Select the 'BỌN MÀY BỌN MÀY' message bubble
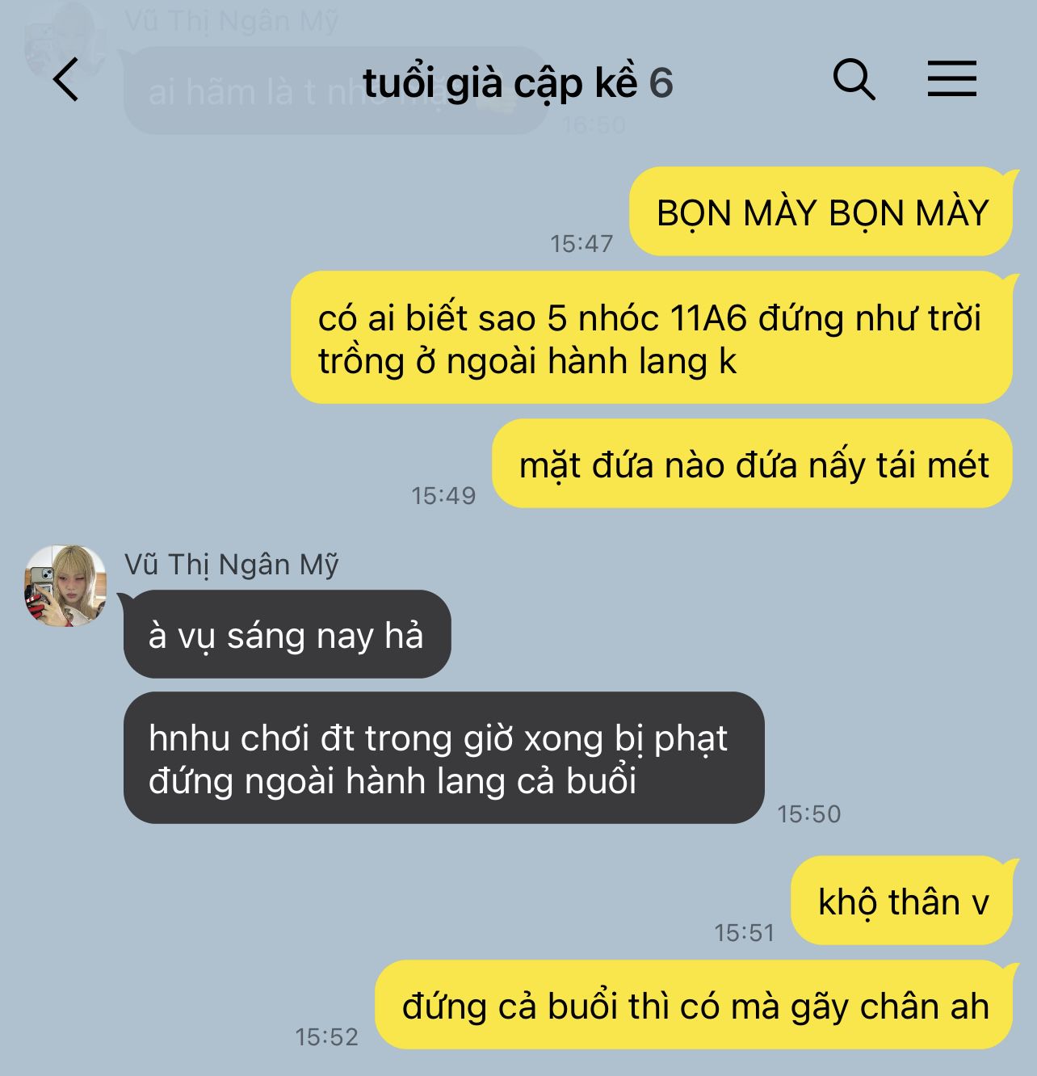This screenshot has height=1076, width=1037. pyautogui.click(x=821, y=212)
